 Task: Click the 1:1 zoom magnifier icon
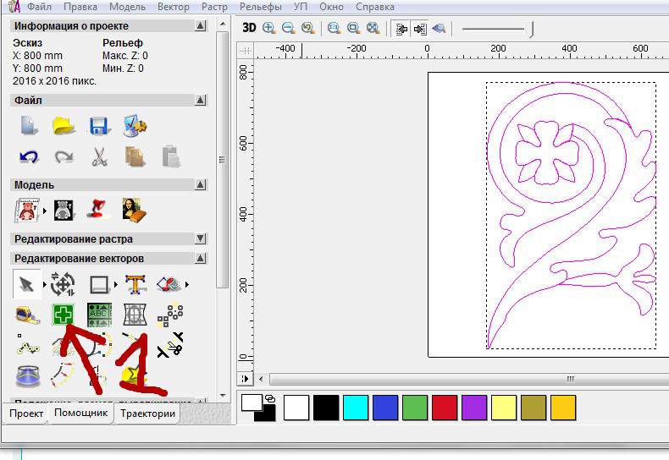pos(334,29)
